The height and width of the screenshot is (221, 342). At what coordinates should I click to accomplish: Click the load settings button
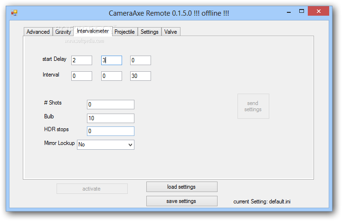pyautogui.click(x=181, y=187)
